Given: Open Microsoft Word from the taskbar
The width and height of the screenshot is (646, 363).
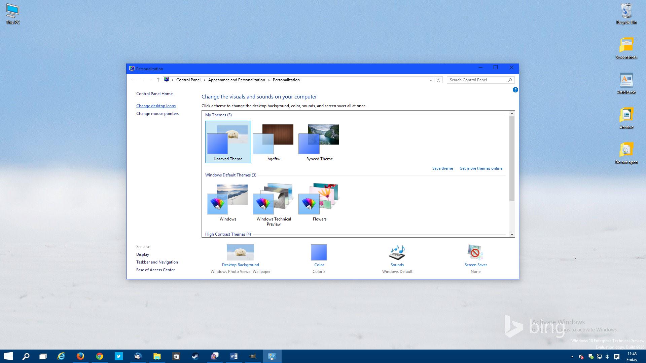Looking at the screenshot, I should coord(234,356).
